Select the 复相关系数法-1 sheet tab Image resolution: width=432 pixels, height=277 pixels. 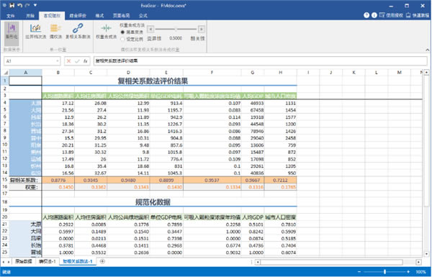[x=78, y=262]
